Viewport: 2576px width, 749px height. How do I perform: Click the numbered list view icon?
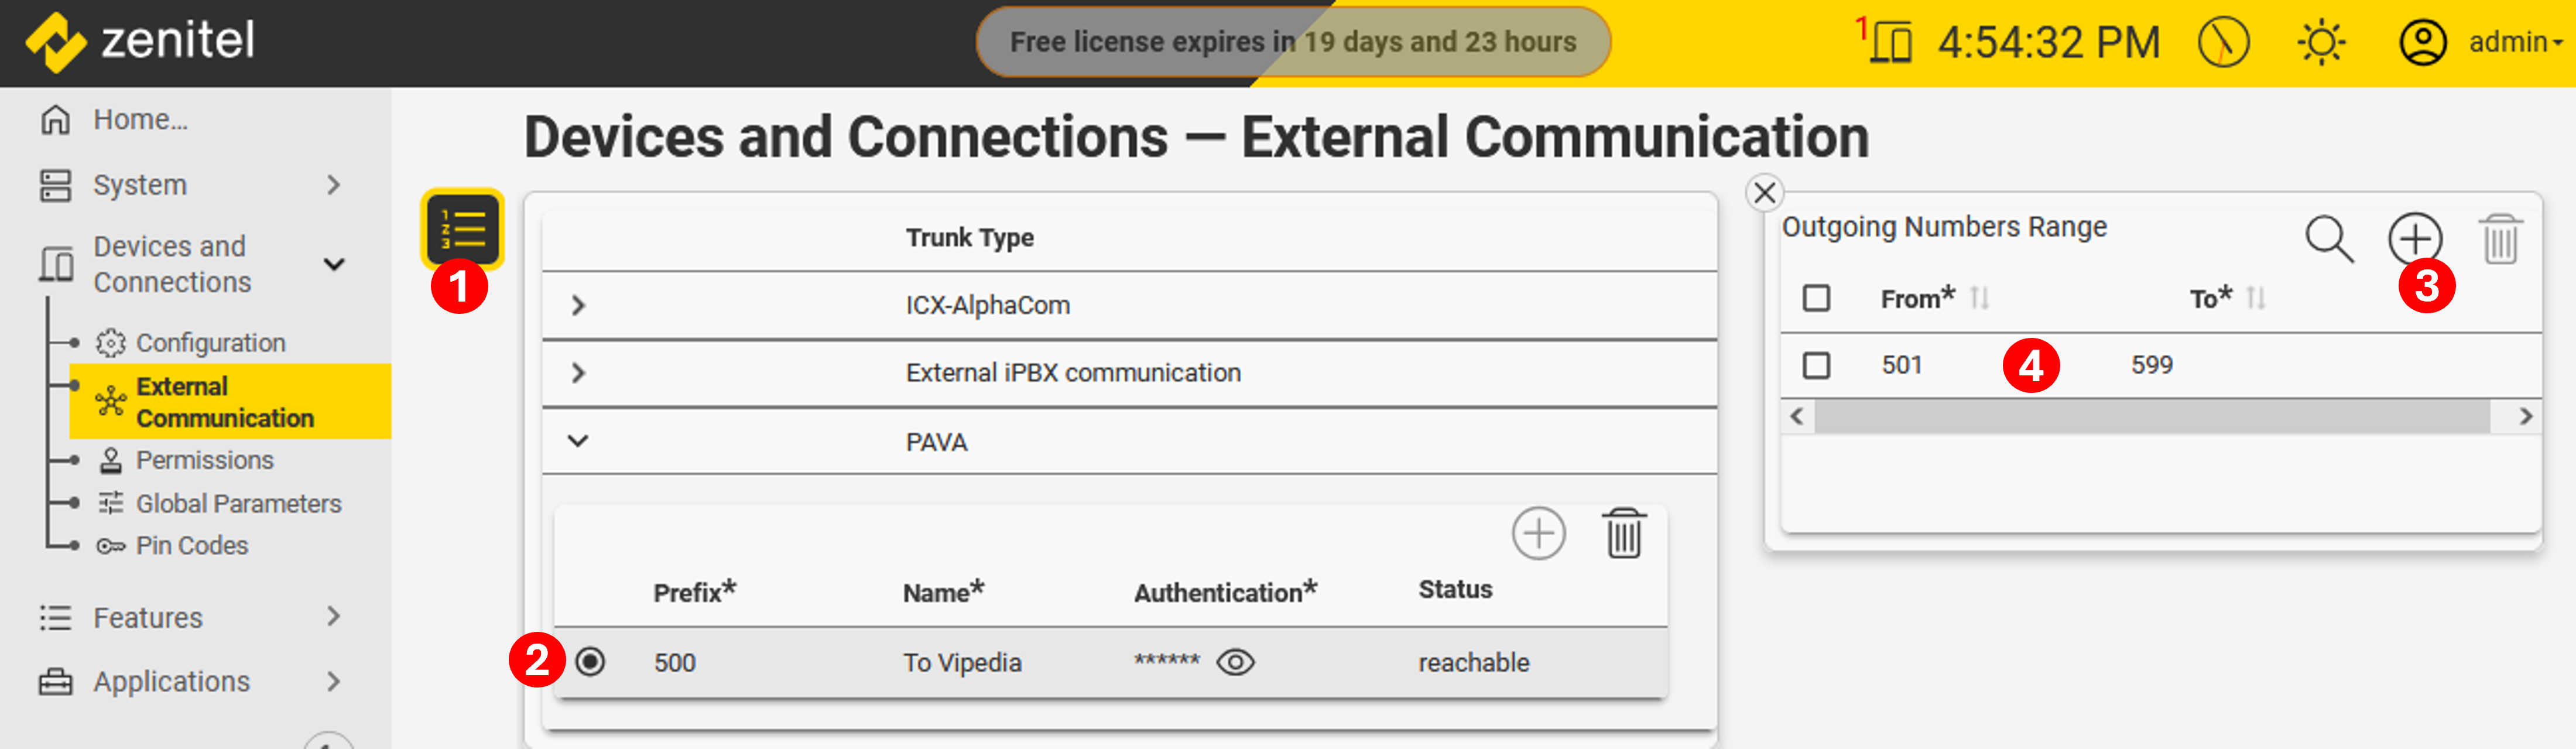[x=462, y=229]
